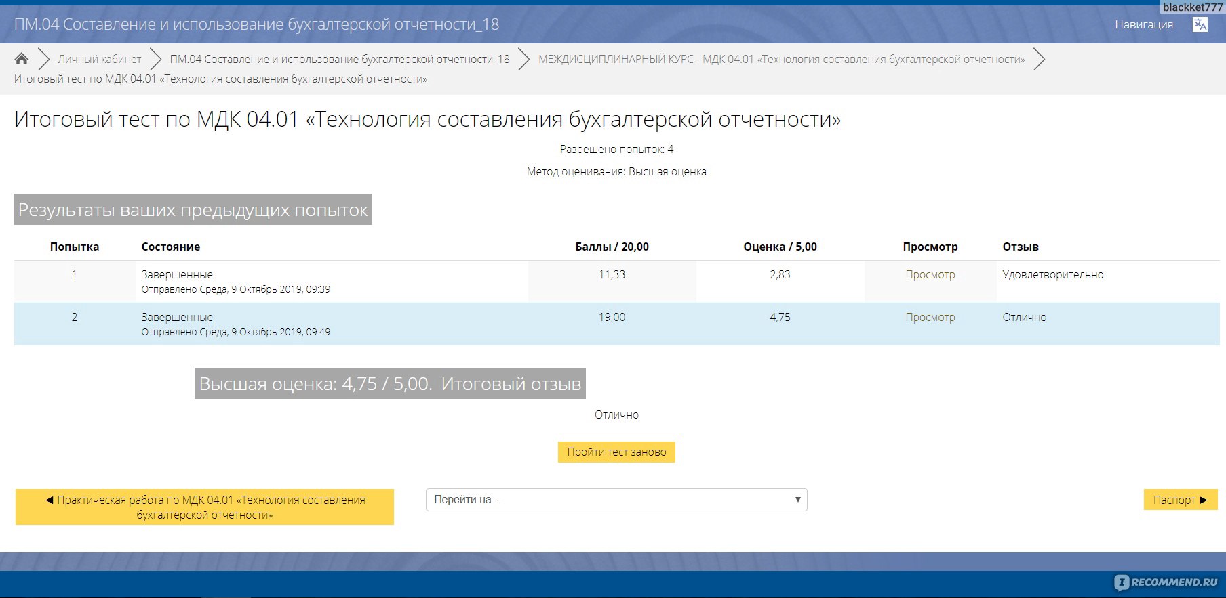The width and height of the screenshot is (1226, 598).
Task: Click Попытка column header
Action: [x=75, y=247]
